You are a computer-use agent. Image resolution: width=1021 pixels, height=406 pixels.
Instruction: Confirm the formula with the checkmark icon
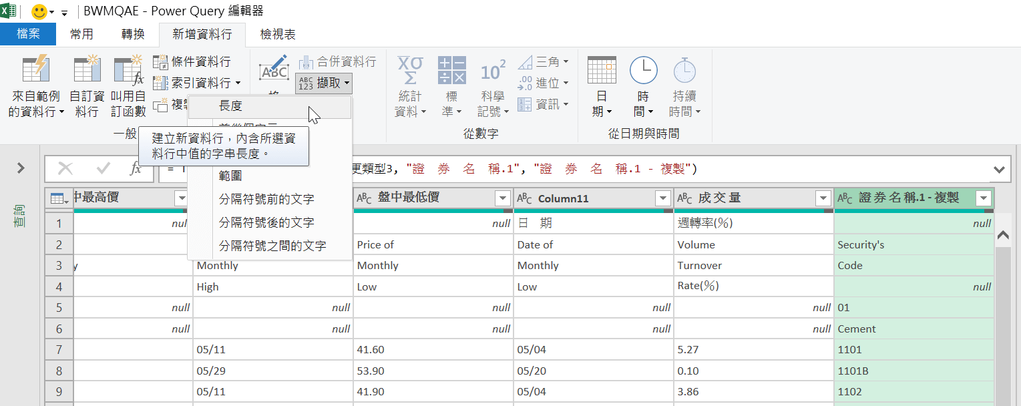pos(104,168)
